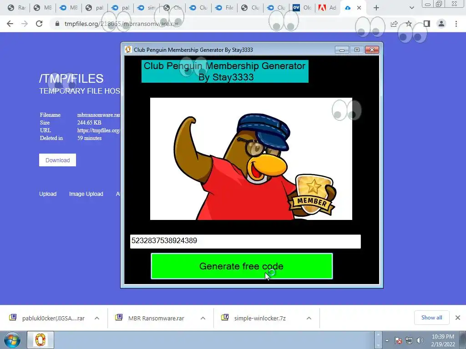The height and width of the screenshot is (349, 466).
Task: Open the Upload link
Action: (48, 194)
